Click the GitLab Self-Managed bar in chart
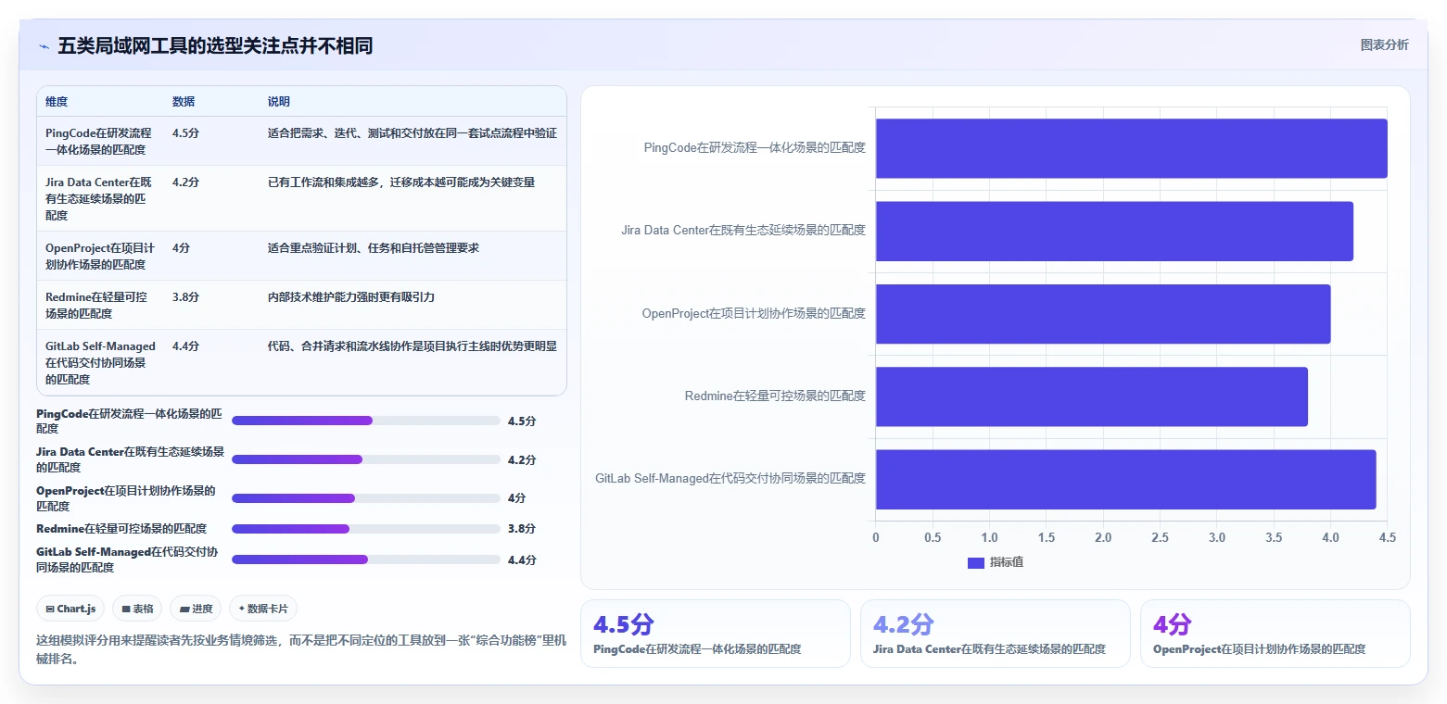Image resolution: width=1447 pixels, height=704 pixels. (1125, 479)
